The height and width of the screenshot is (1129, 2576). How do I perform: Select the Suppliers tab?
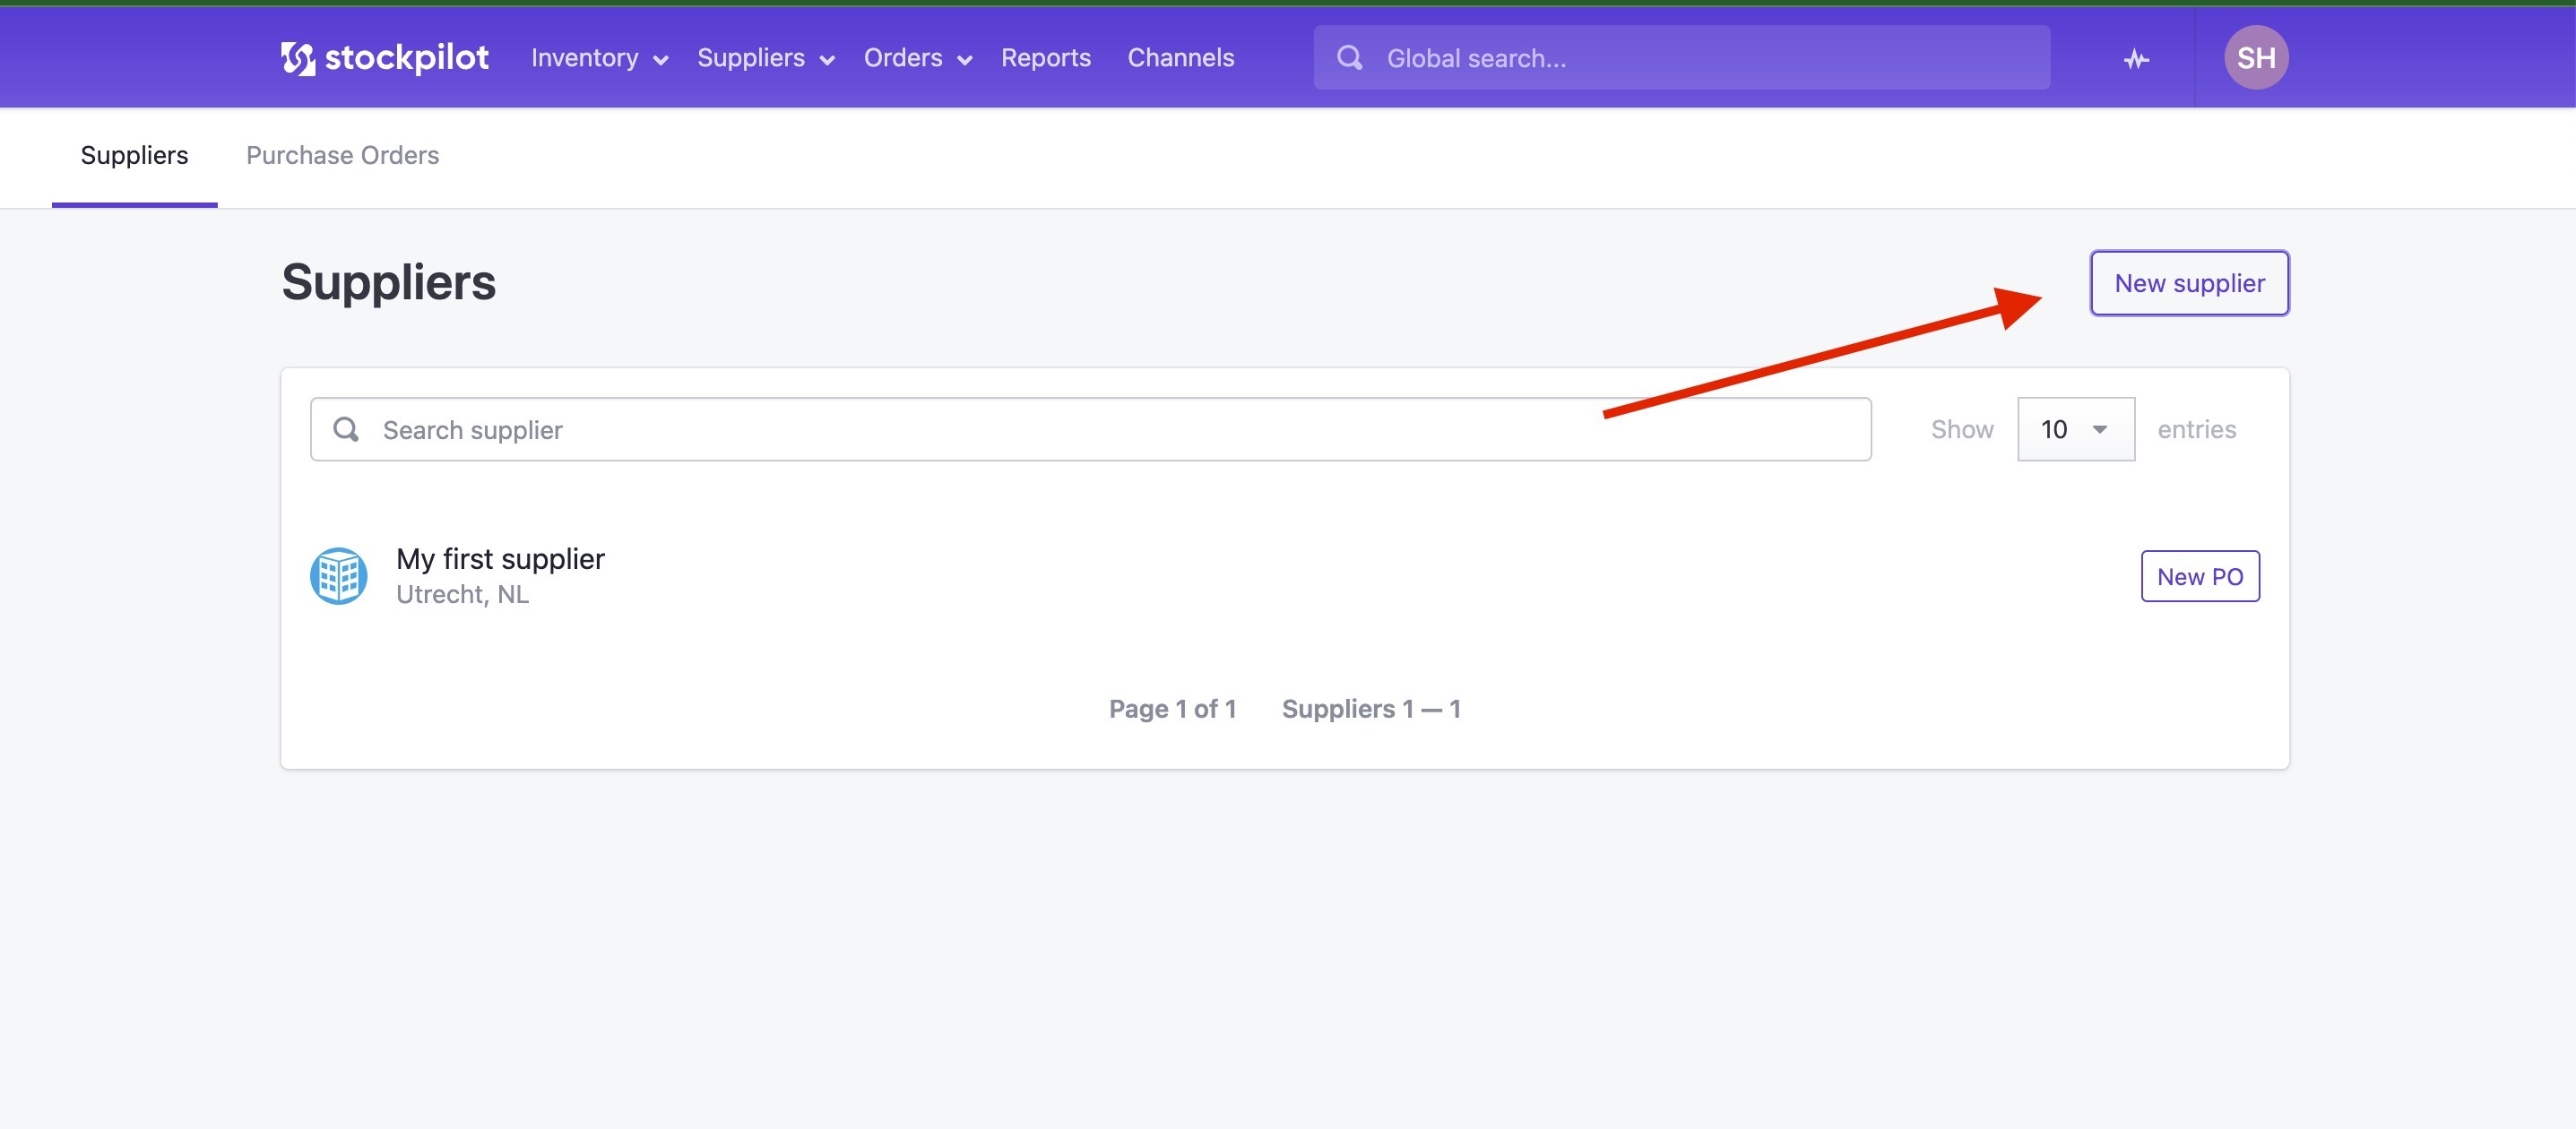(134, 156)
